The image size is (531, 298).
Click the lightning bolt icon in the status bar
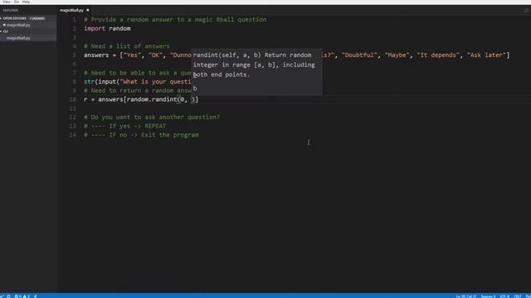(x=35, y=296)
